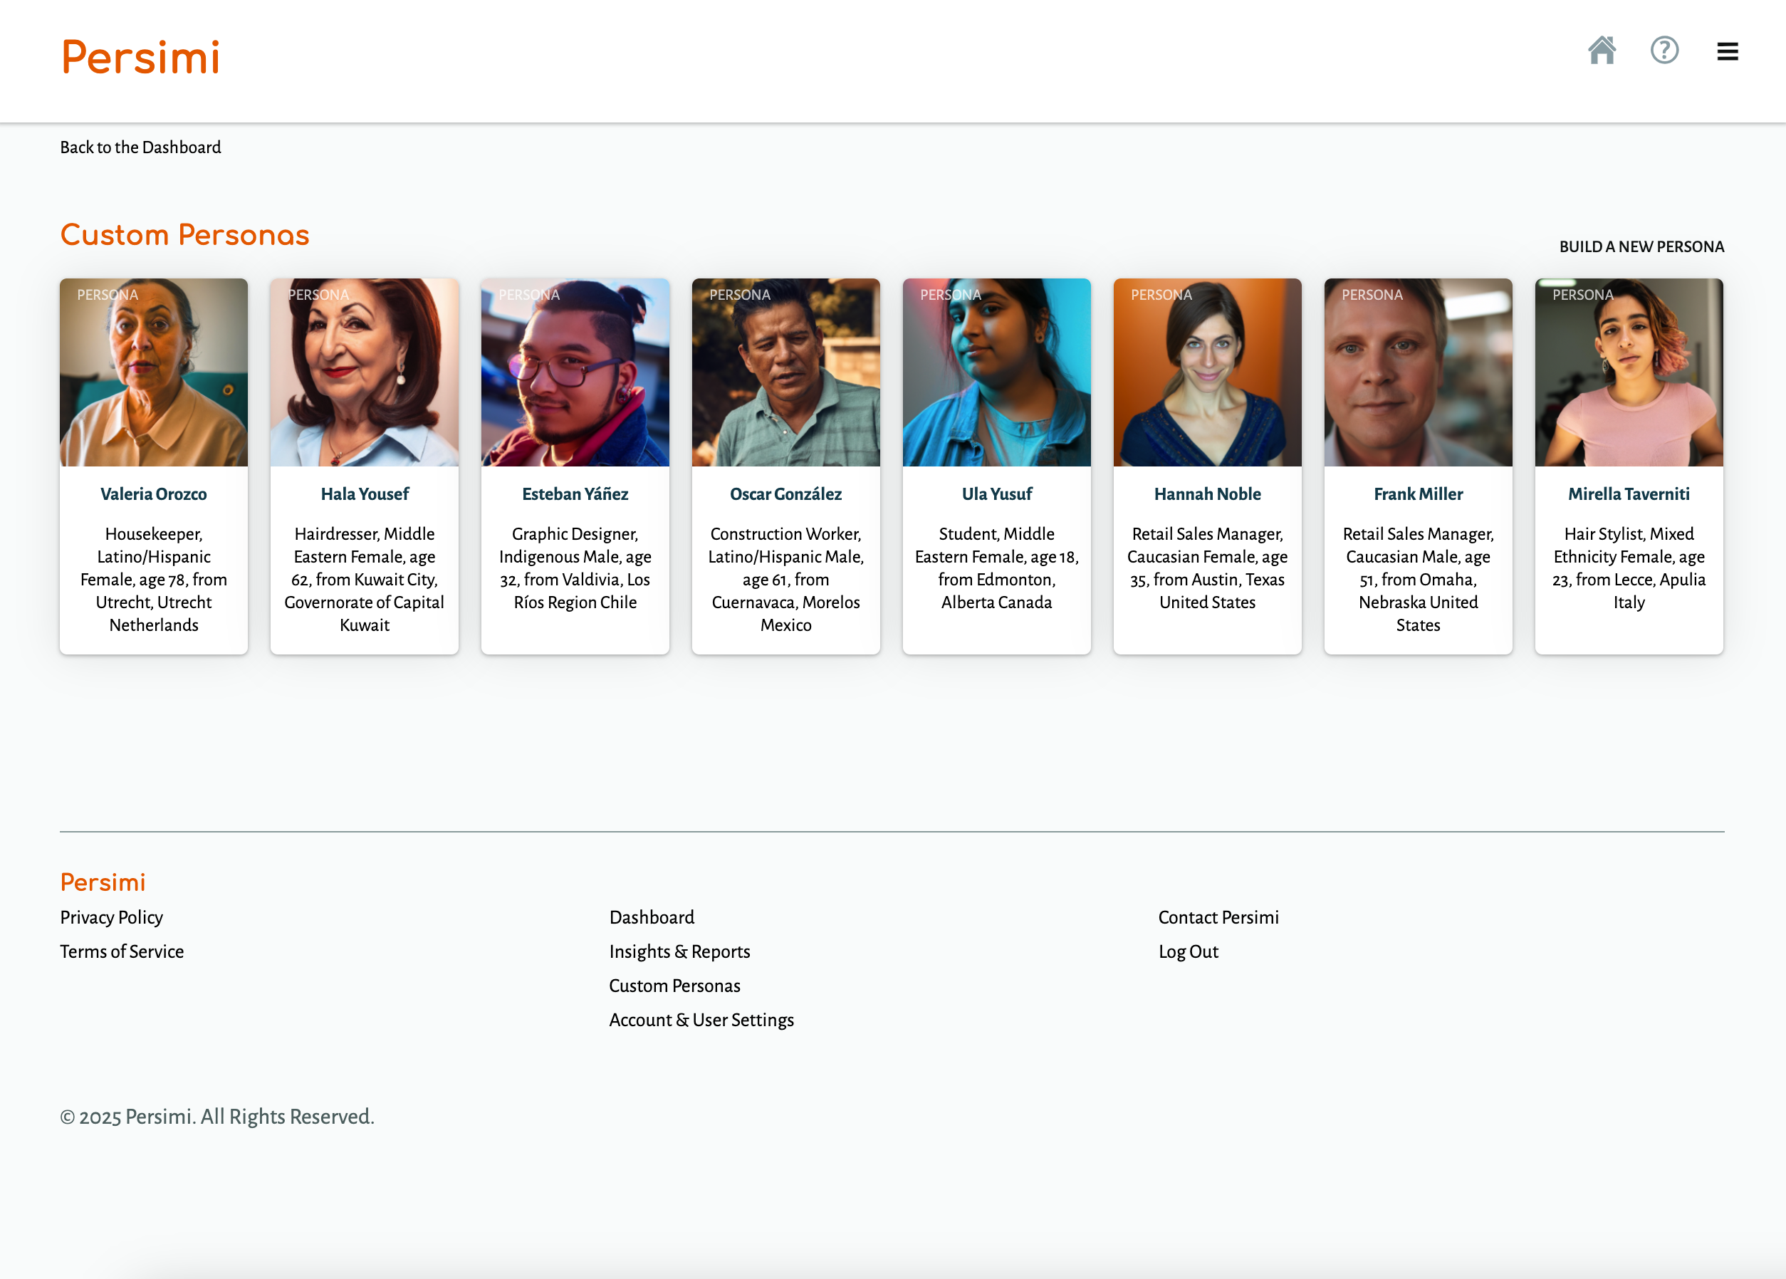The image size is (1786, 1279).
Task: Select the Valeria Orozco name
Action: (154, 494)
